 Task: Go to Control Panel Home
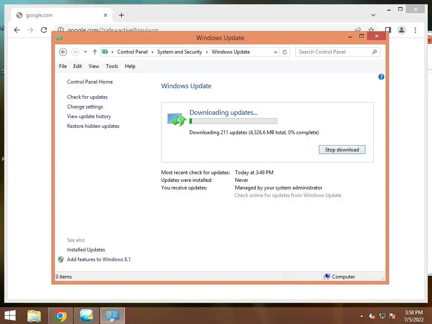[90, 82]
